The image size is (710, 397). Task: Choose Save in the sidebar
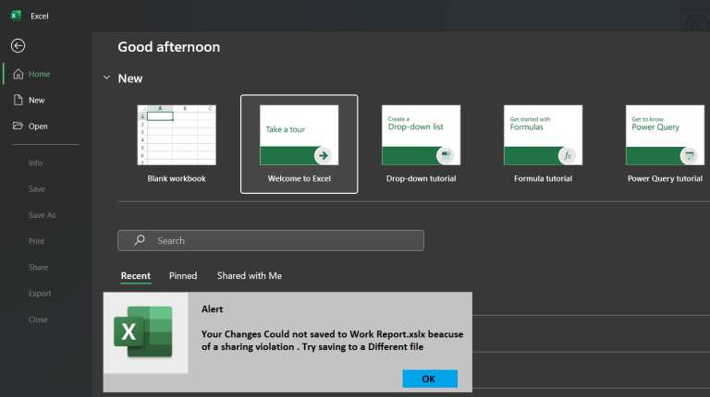37,189
